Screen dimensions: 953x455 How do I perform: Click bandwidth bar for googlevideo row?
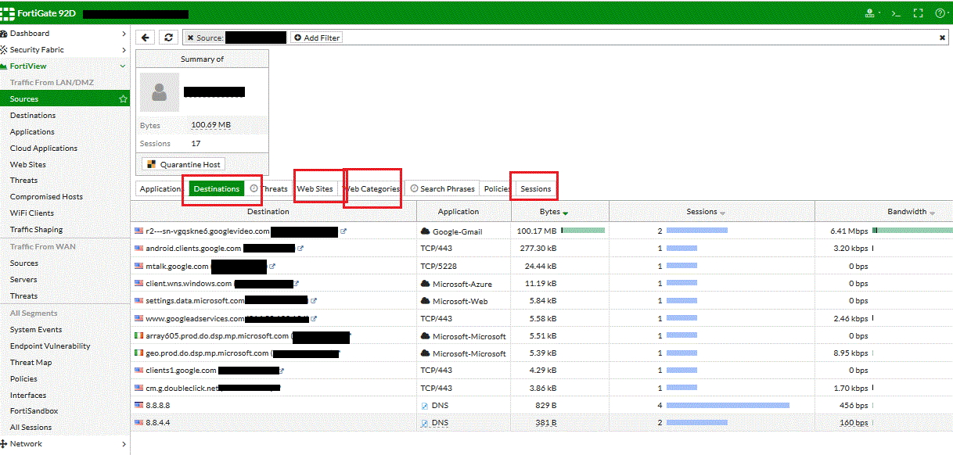click(912, 231)
